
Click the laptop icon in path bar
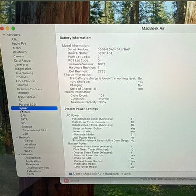click(71, 174)
